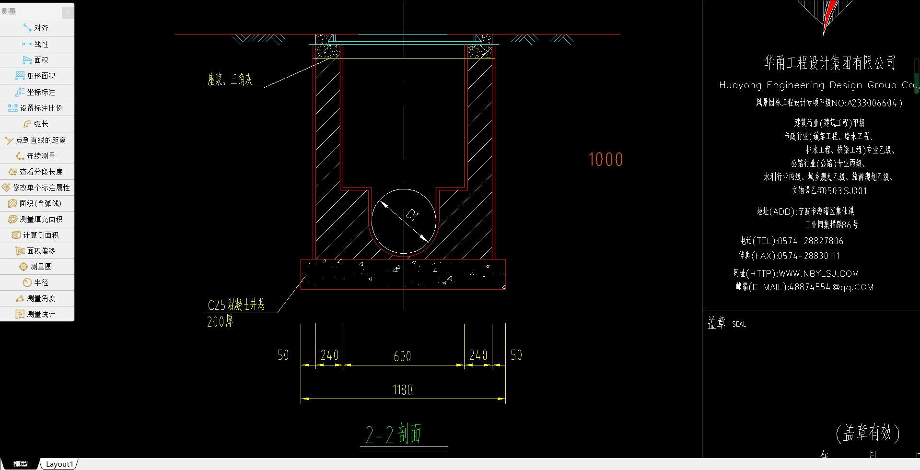Click the left 50 dimension value
This screenshot has width=920, height=470.
(283, 355)
